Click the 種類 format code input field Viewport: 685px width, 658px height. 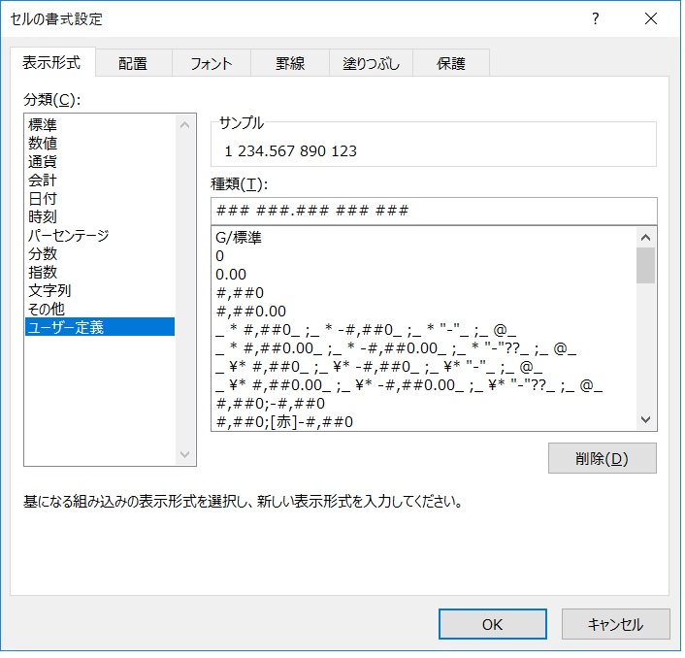point(436,213)
